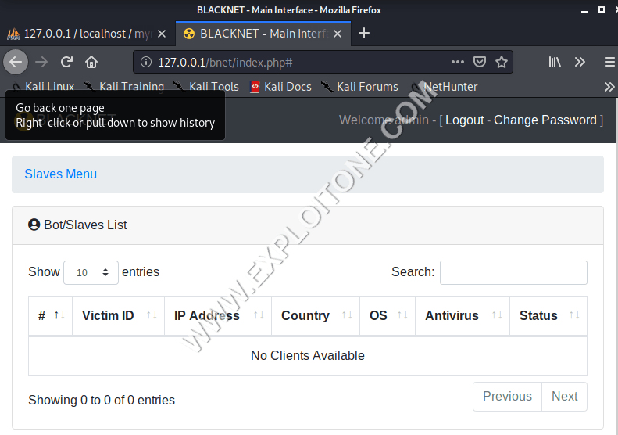Open Kali Docs bookmark

pyautogui.click(x=280, y=87)
